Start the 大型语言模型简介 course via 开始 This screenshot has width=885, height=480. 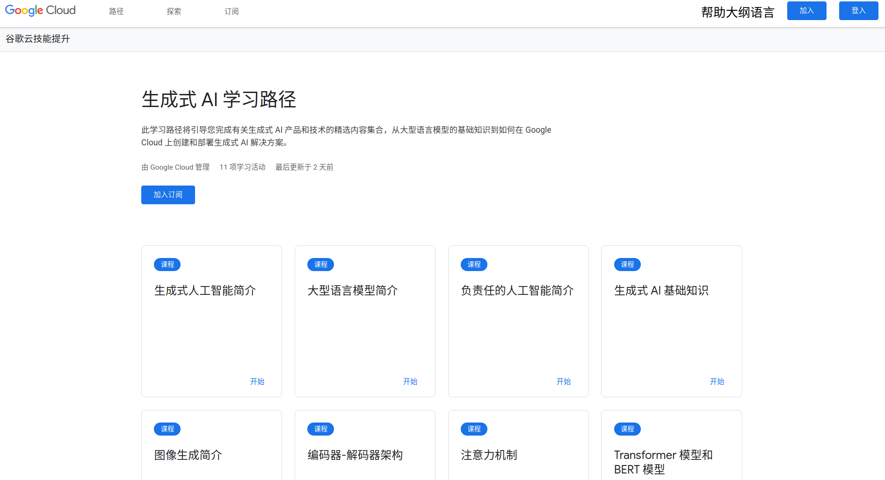pos(410,381)
